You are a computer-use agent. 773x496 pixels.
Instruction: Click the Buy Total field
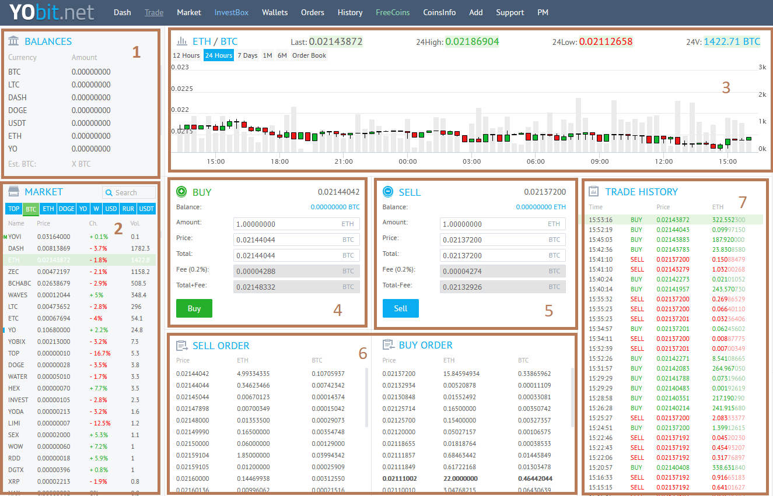pyautogui.click(x=297, y=255)
